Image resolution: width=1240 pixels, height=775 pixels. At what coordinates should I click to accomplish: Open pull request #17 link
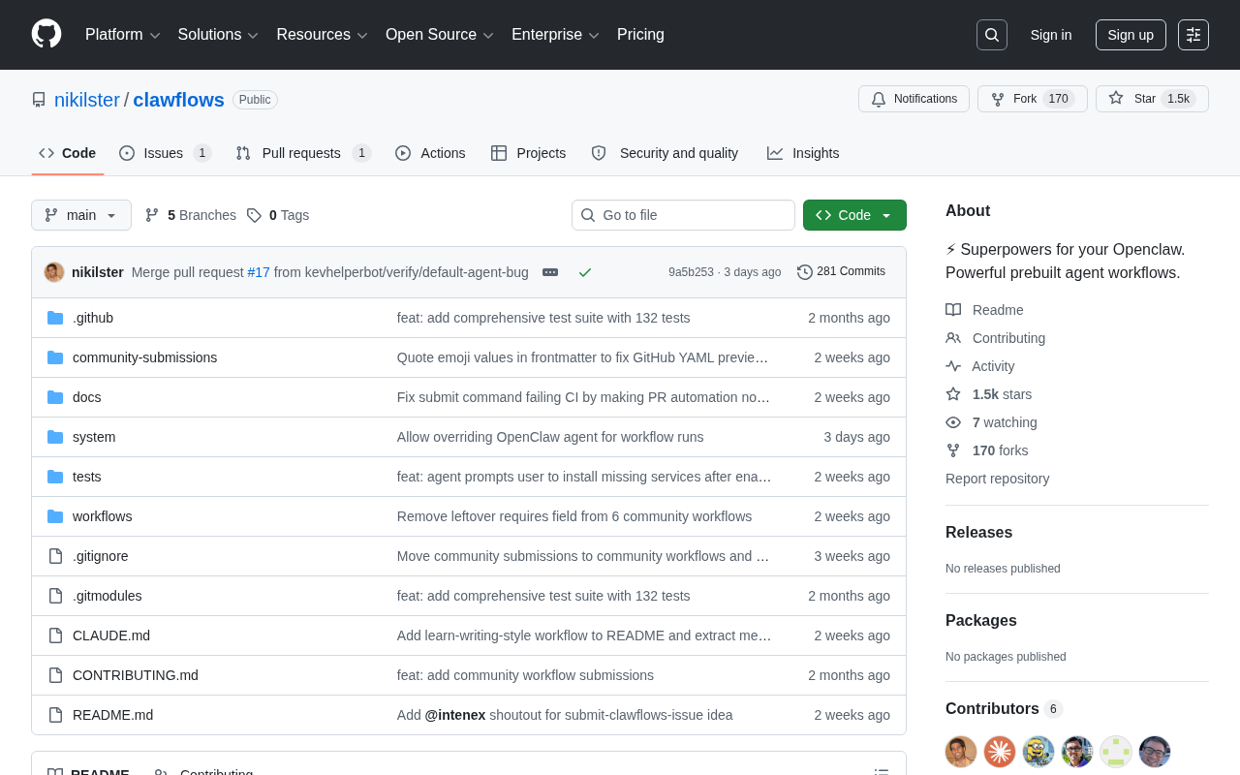(x=258, y=272)
